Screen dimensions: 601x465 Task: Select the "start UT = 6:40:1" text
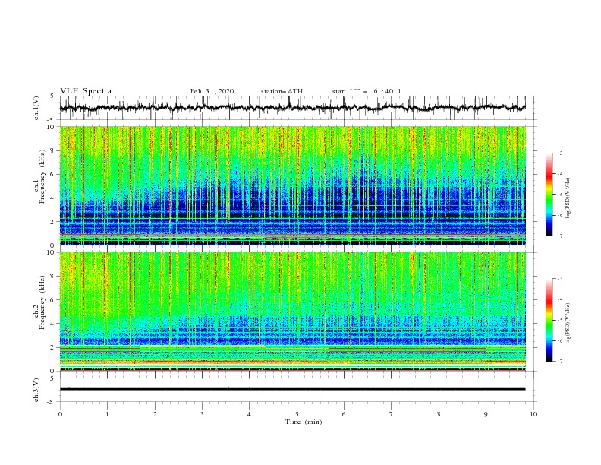point(367,91)
